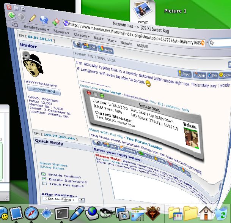Click the IP address 199.77.207.244
This screenshot has height=223, width=231.
(59, 136)
